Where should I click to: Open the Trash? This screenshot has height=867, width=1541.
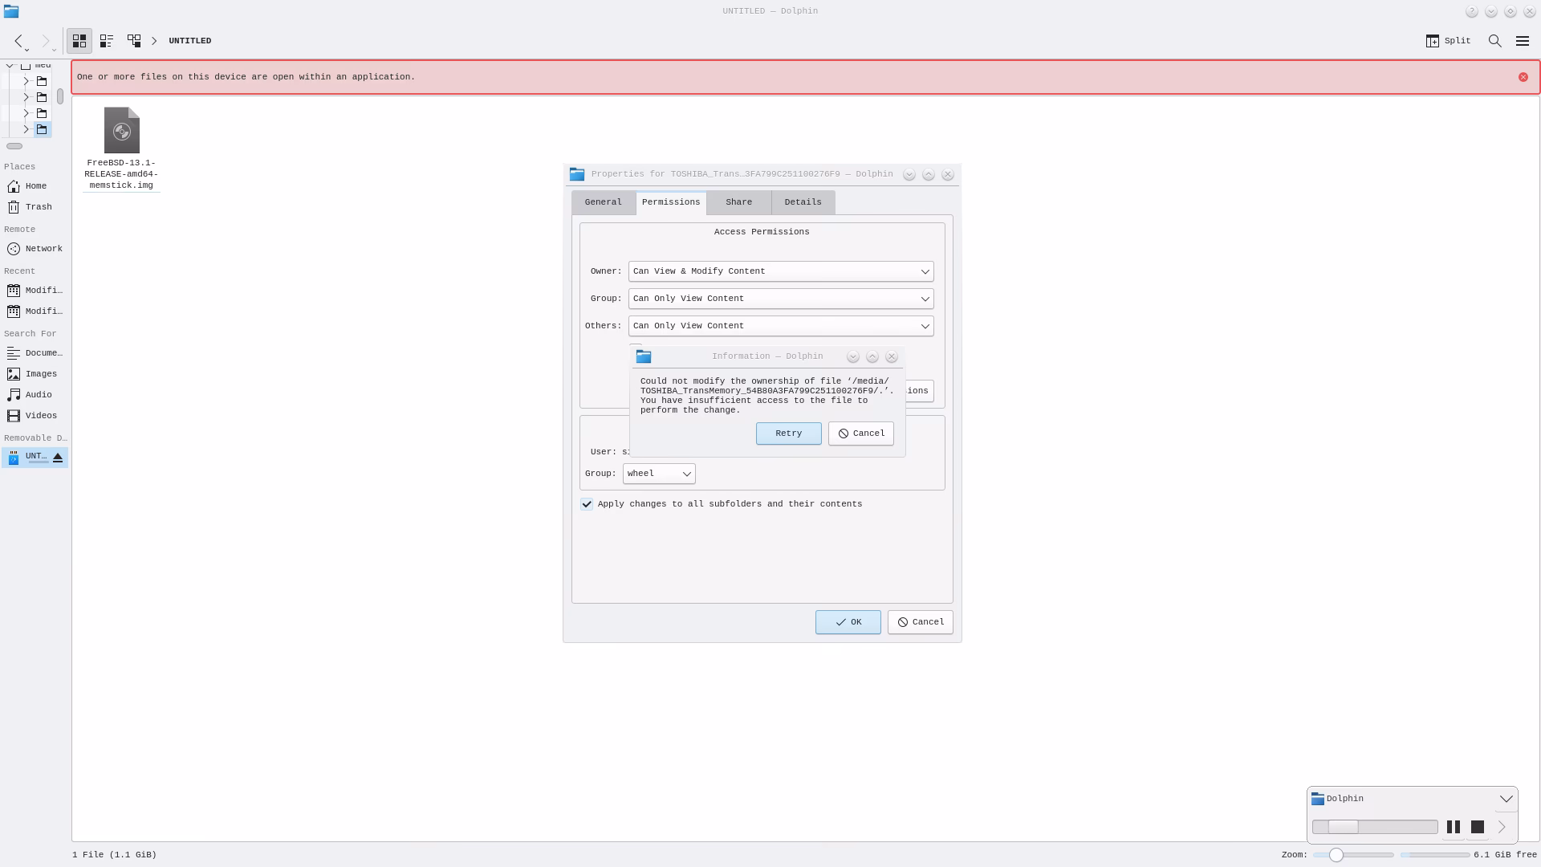35,207
